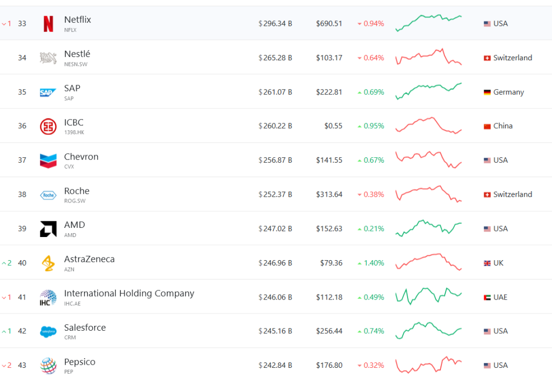Click the UAE country label
Viewport: 552px width, 377px height.
500,297
